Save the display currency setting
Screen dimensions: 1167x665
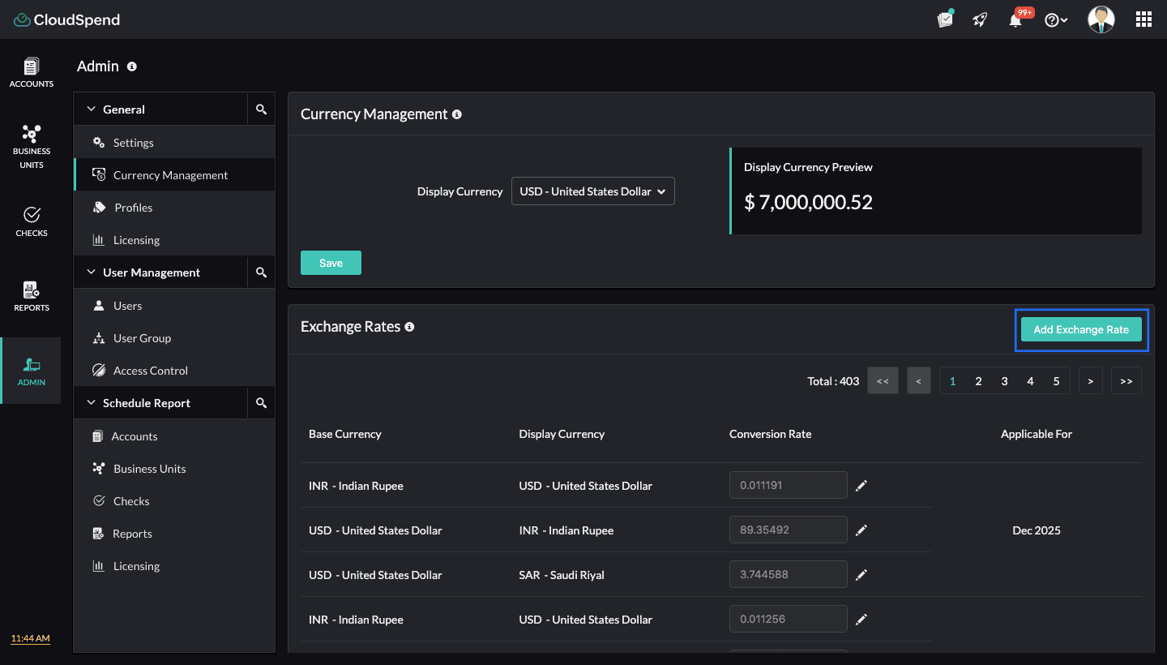click(x=331, y=262)
